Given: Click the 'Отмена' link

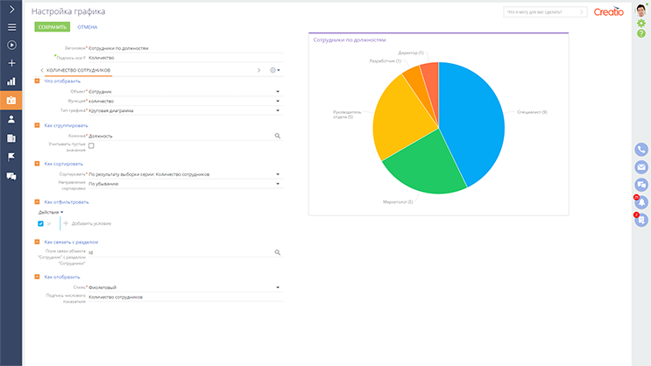Looking at the screenshot, I should pyautogui.click(x=88, y=27).
